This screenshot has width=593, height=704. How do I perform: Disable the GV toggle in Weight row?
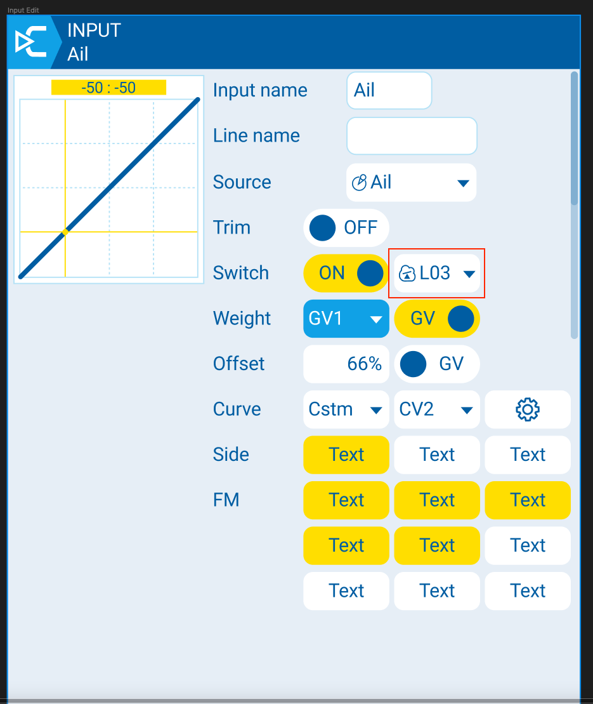coord(436,318)
